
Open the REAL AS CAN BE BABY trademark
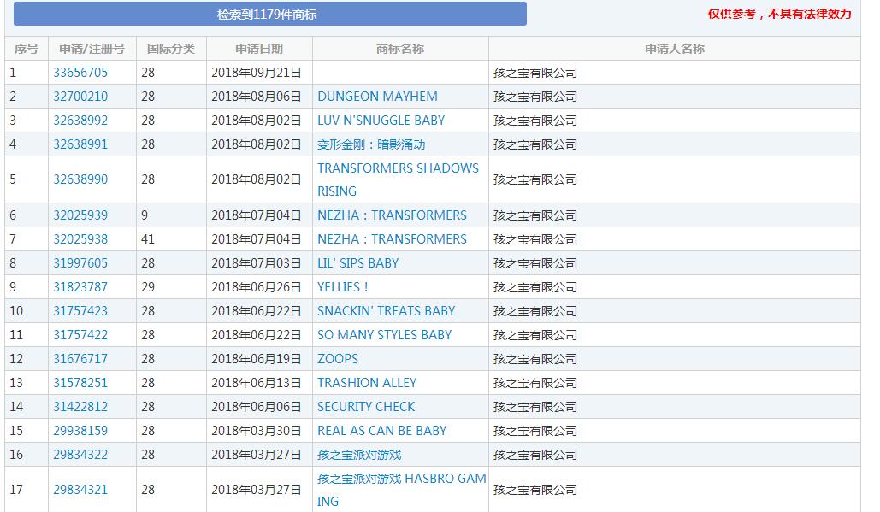tap(381, 431)
